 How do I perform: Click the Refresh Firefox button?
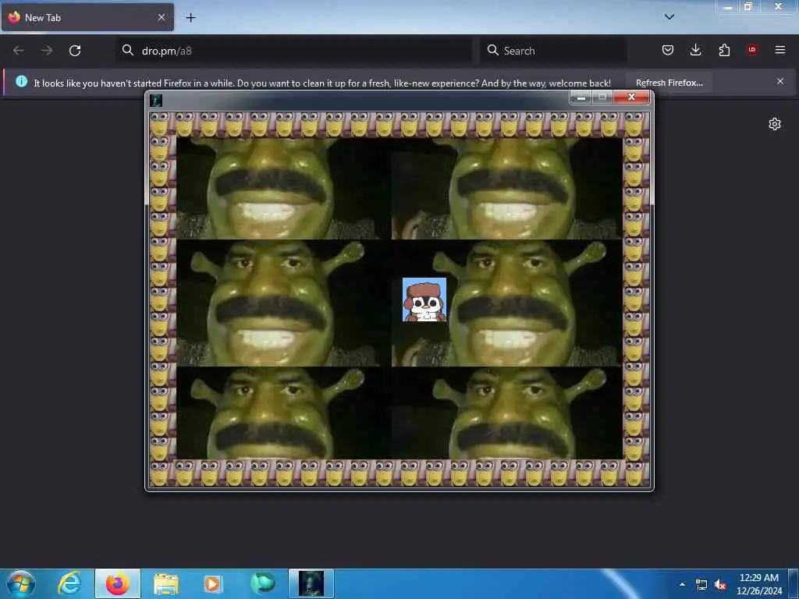coord(669,83)
